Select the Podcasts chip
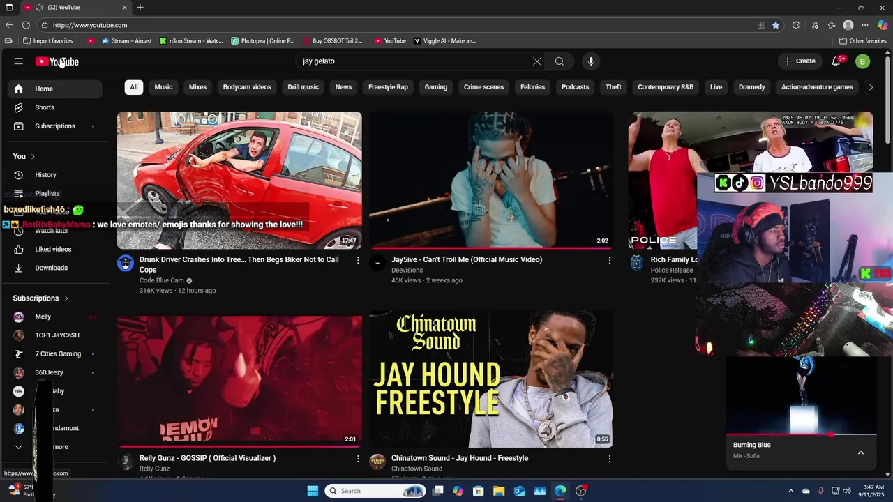The image size is (893, 502). coord(575,87)
